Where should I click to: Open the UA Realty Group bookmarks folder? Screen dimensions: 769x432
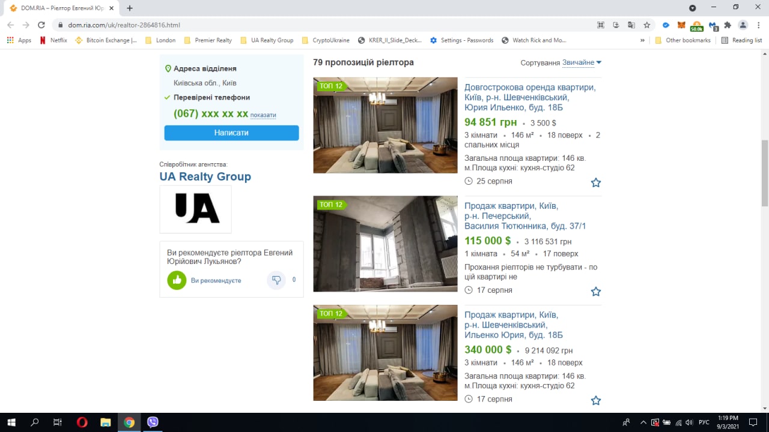[267, 40]
